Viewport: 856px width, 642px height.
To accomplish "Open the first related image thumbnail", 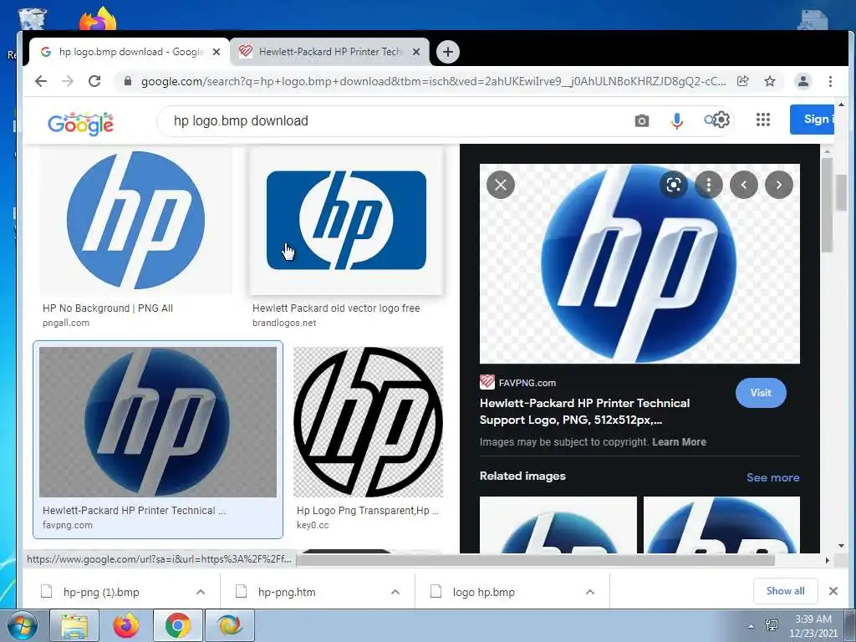I will tap(558, 525).
